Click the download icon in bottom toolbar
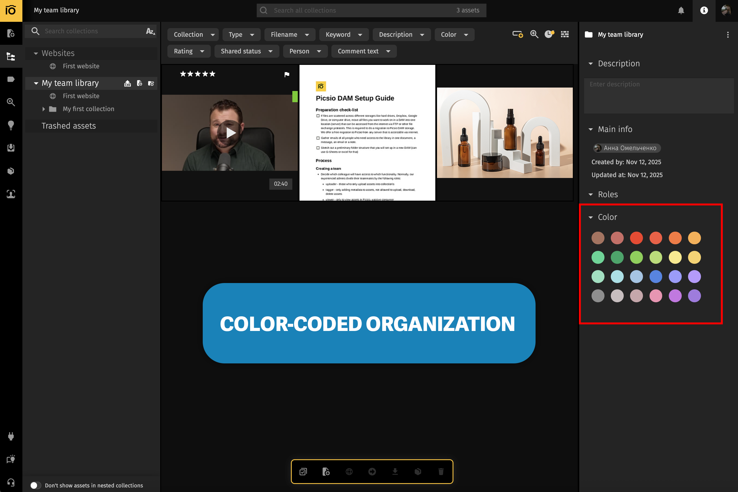Image resolution: width=738 pixels, height=492 pixels. [395, 471]
